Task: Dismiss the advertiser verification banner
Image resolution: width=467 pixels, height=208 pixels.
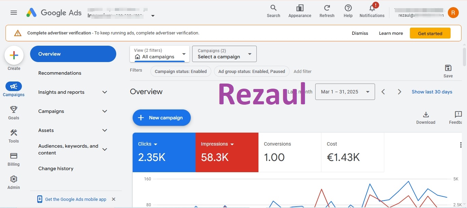Action: [x=360, y=33]
